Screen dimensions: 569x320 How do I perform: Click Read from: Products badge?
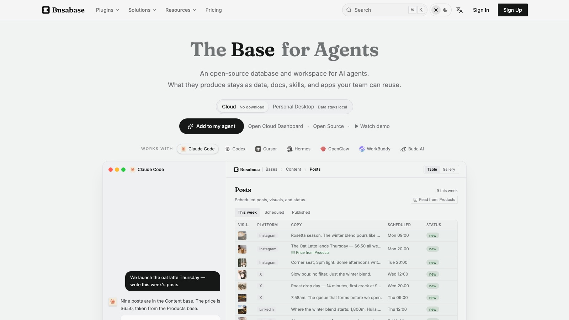(434, 200)
